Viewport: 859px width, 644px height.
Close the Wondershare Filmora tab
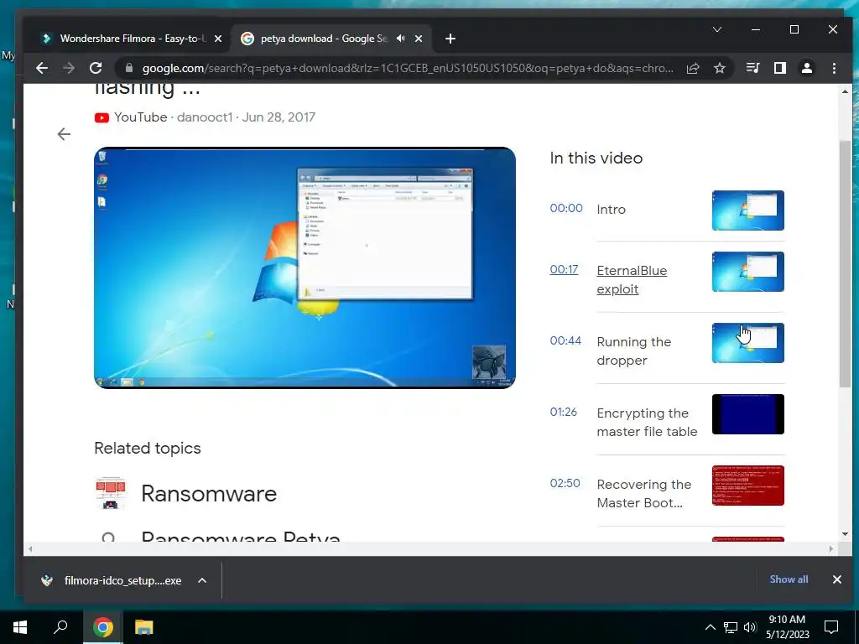(218, 39)
